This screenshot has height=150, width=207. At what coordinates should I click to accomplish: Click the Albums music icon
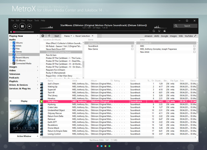click(14, 43)
